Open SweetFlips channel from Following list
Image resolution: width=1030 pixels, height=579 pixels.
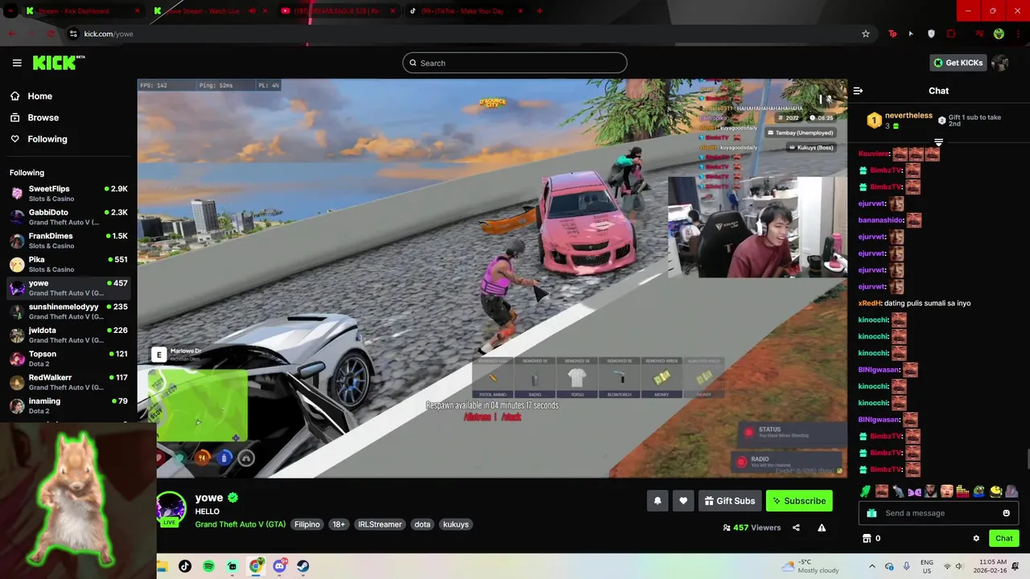coord(68,193)
